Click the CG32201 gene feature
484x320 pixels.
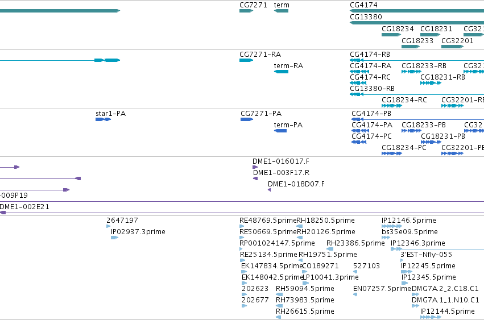pos(452,47)
